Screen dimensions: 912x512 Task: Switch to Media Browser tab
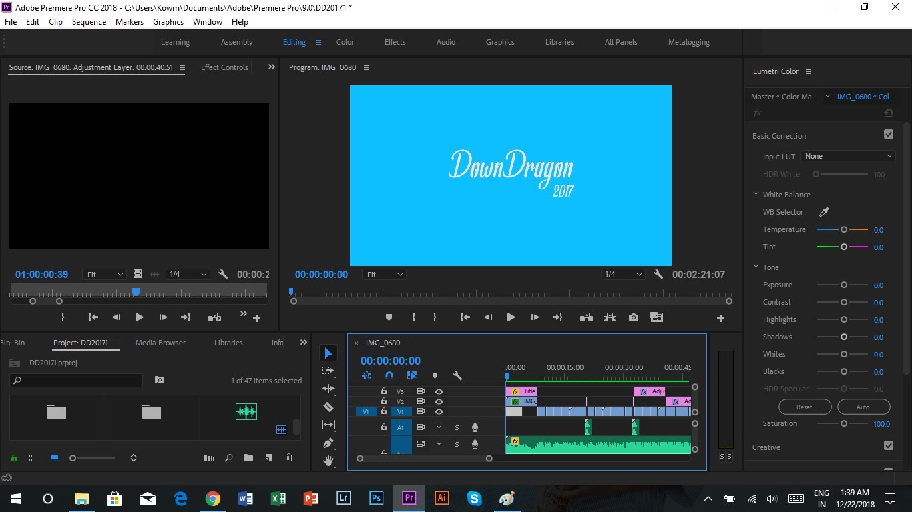(x=160, y=343)
